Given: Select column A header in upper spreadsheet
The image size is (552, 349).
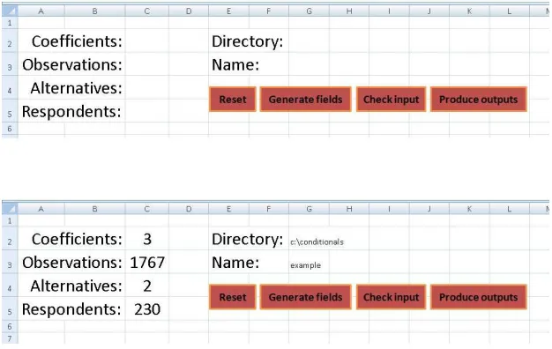Looking at the screenshot, I should [x=41, y=11].
